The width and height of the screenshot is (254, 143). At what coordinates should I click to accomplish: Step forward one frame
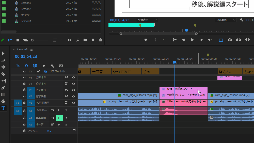click(201, 40)
